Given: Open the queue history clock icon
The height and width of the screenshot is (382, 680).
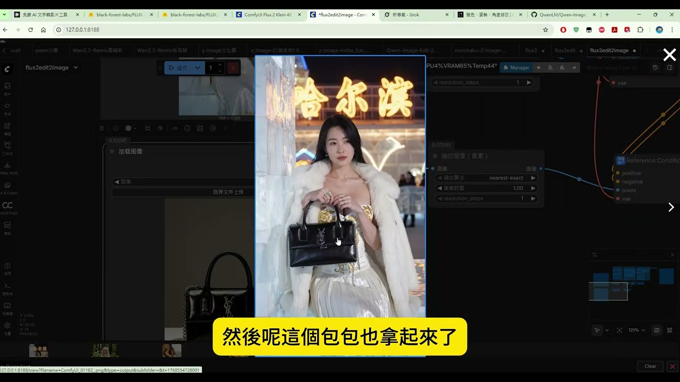Looking at the screenshot, I should pos(655,67).
